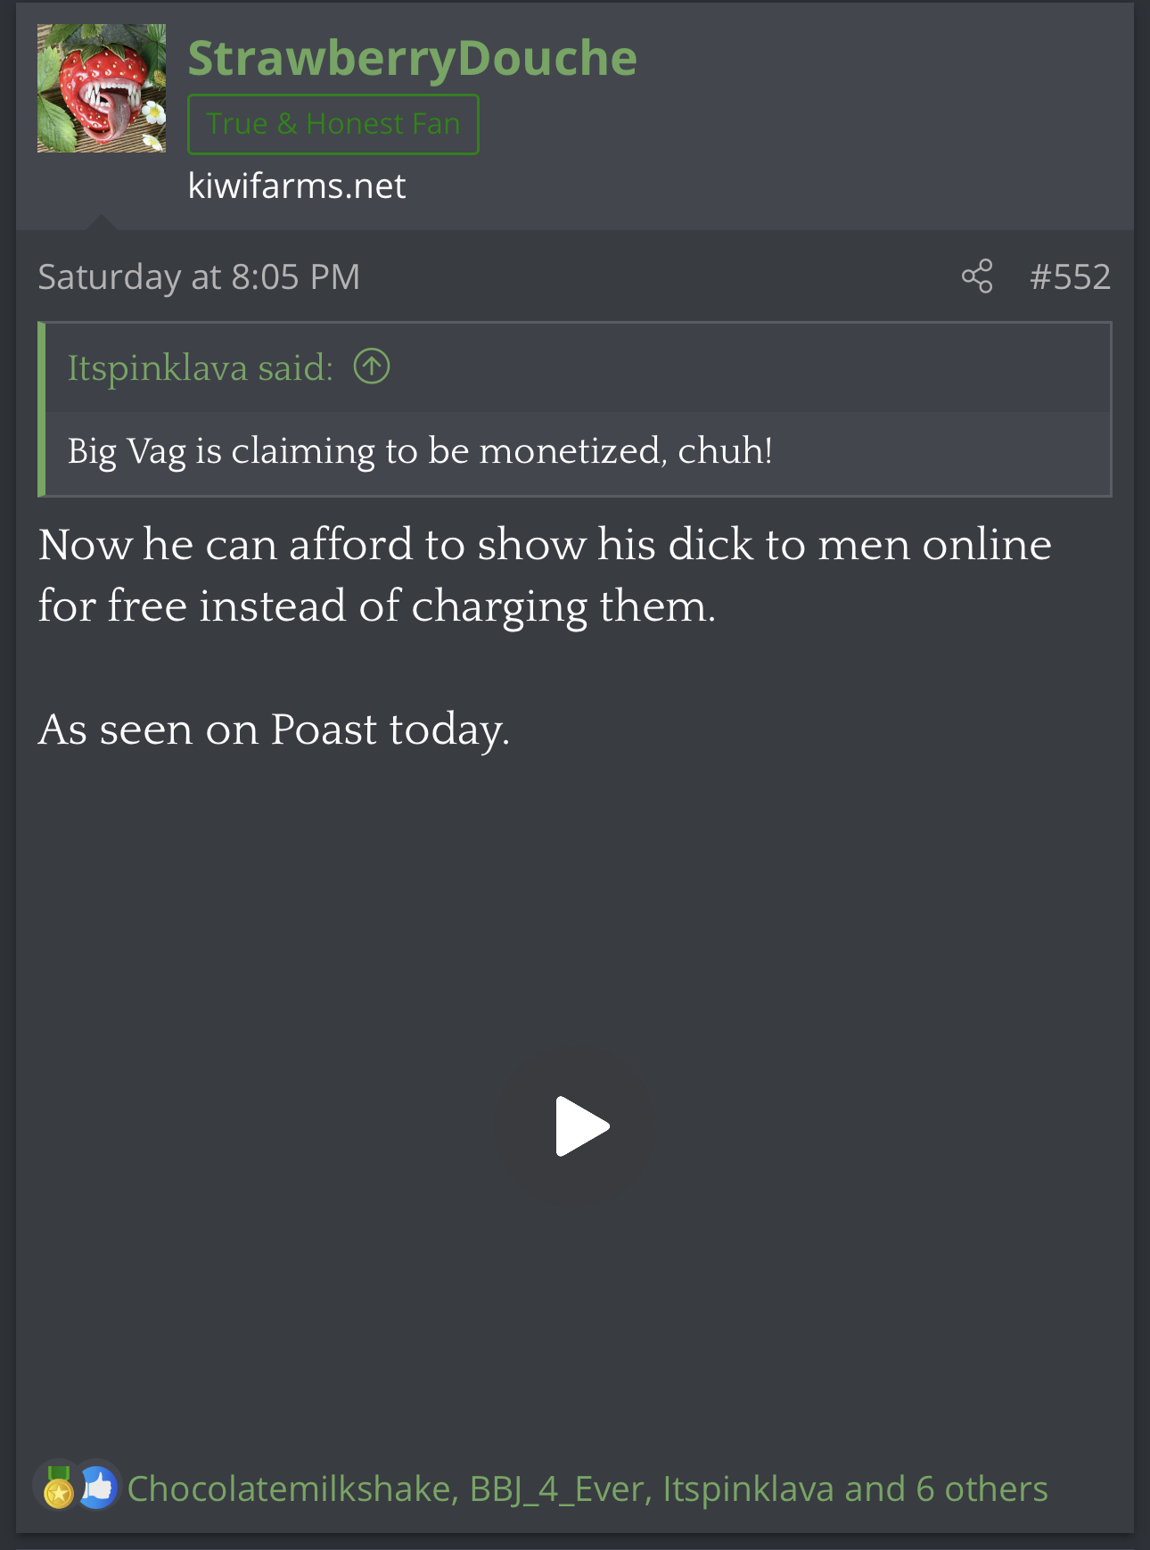Open the StrawberryDouche strawberry avatar

coord(102,88)
